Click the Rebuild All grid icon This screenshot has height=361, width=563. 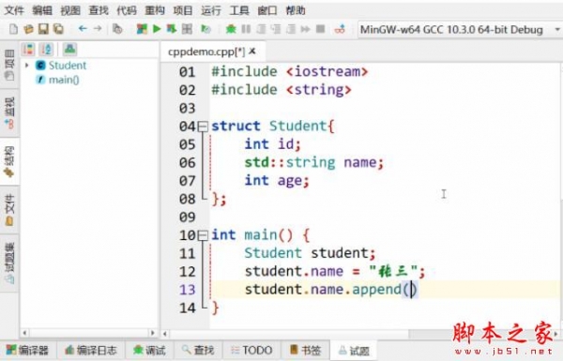pos(187,29)
